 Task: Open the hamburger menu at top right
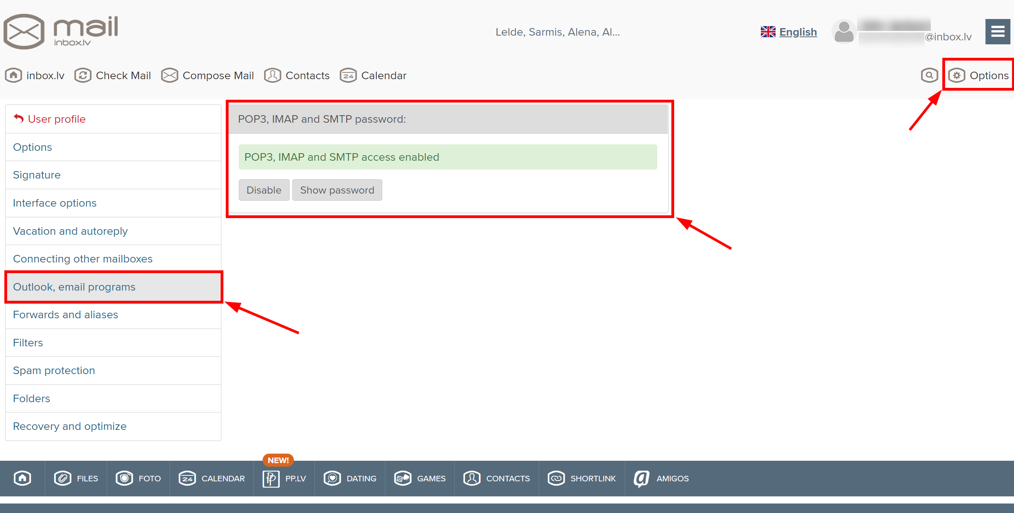[x=997, y=32]
